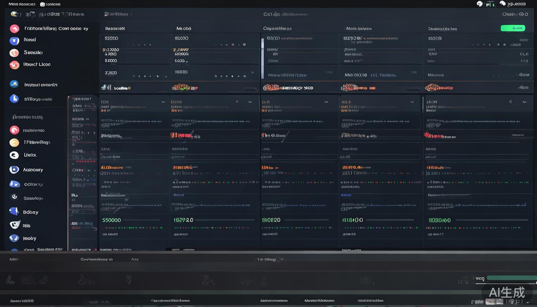The width and height of the screenshot is (537, 307).
Task: Click the rounded input field in the last column
Action: [479, 157]
